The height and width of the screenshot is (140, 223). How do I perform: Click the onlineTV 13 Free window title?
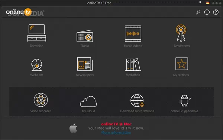pyautogui.click(x=99, y=3)
